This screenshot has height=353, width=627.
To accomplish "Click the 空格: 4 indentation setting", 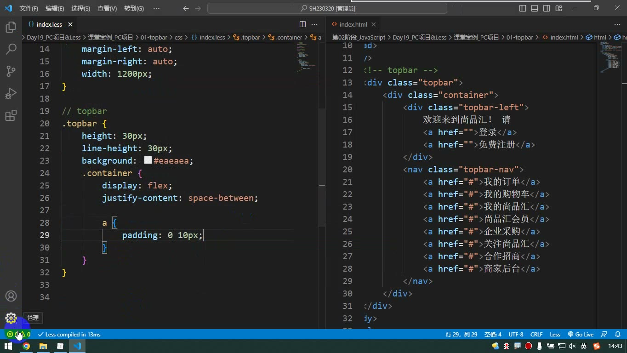I will point(493,335).
